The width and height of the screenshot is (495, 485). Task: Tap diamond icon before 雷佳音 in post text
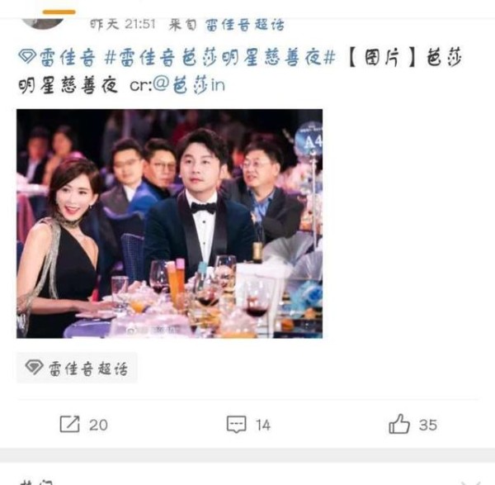[27, 56]
